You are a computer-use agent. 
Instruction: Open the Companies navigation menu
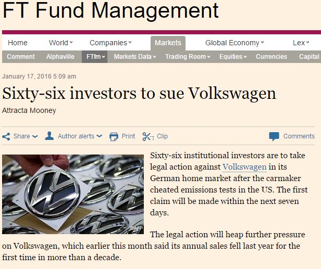pyautogui.click(x=110, y=43)
